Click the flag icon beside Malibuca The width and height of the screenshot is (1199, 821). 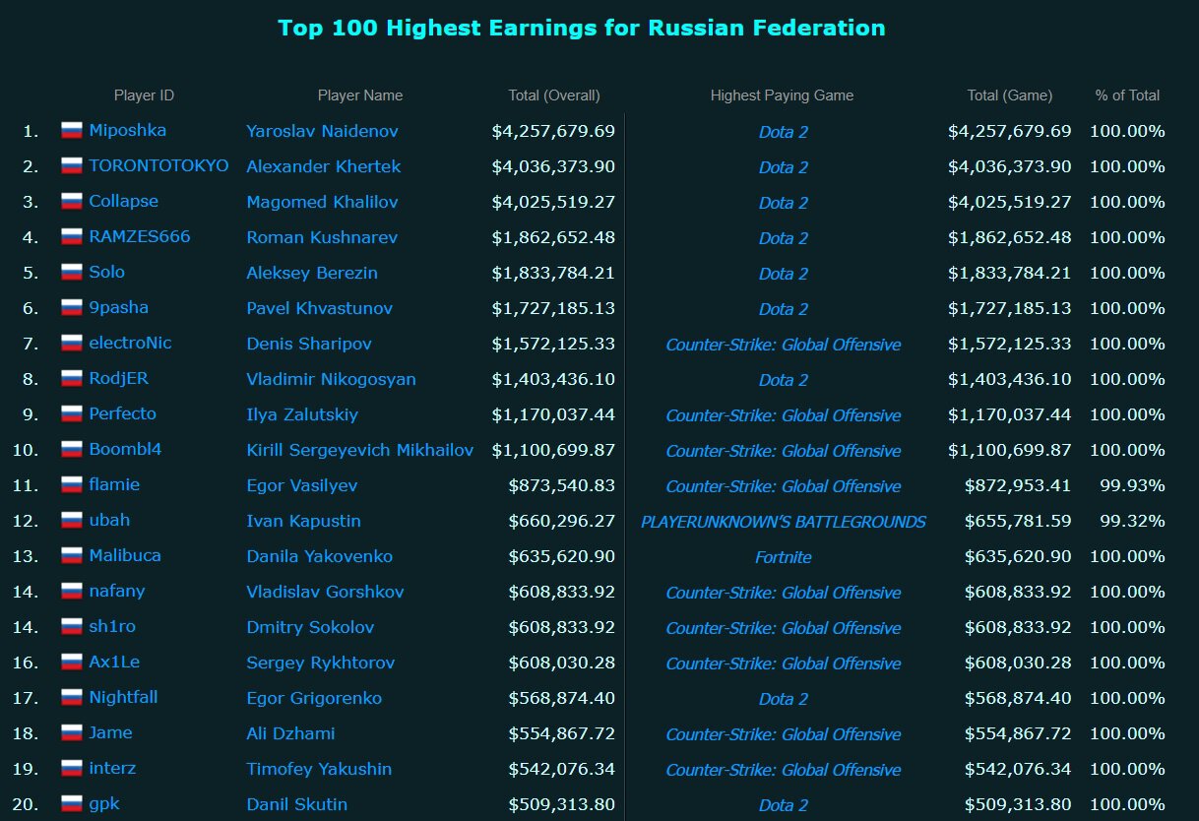pyautogui.click(x=71, y=556)
